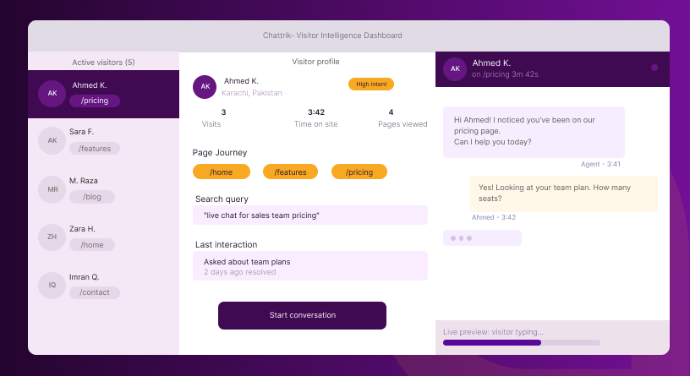Click the AK avatar in chat header
Image resolution: width=690 pixels, height=376 pixels.
tap(455, 68)
